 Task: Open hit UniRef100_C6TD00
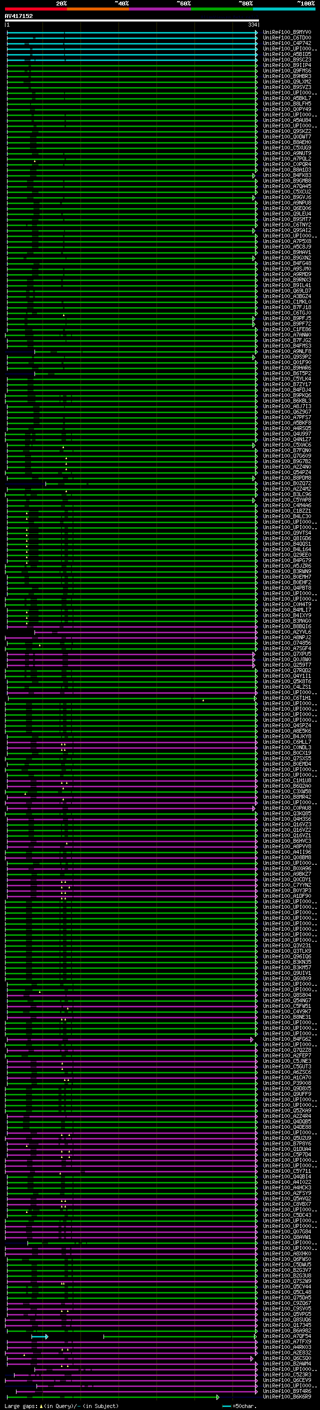click(x=287, y=38)
